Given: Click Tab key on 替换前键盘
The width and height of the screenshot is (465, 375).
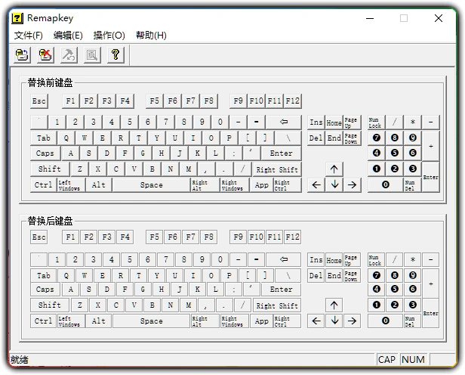Looking at the screenshot, I should [43, 138].
